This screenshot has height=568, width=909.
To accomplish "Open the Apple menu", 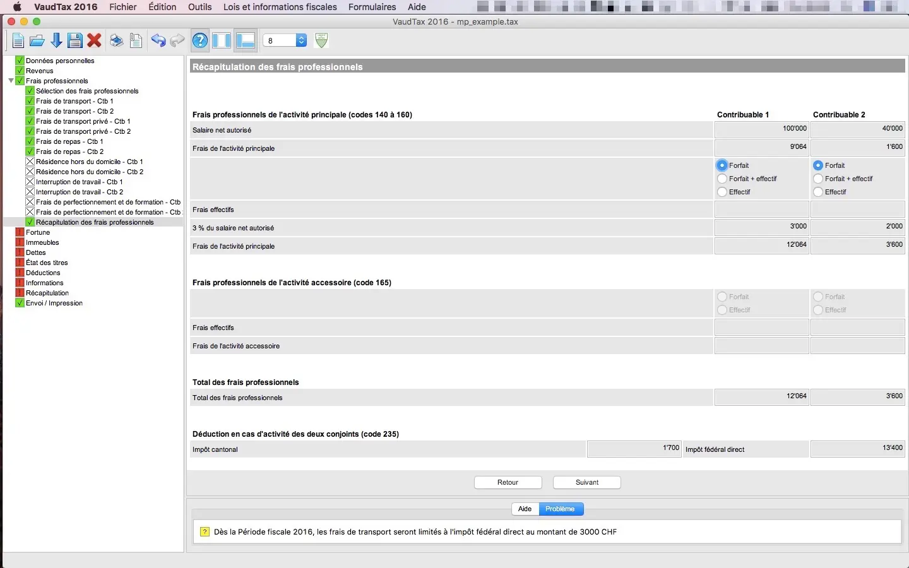I will 17,7.
